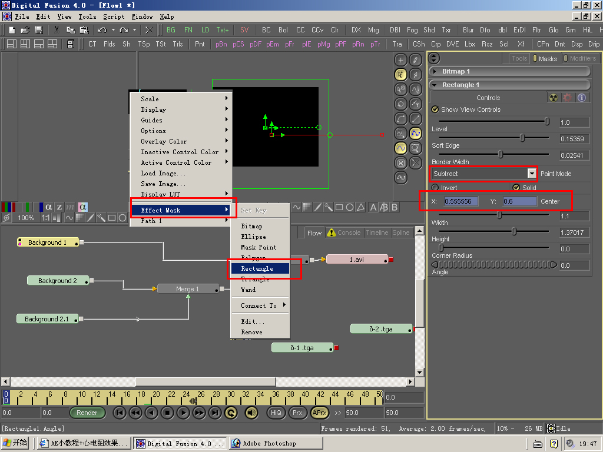603x452 pixels.
Task: Open the Modifiers tab
Action: click(580, 58)
